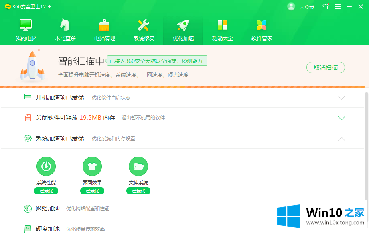This screenshot has height=233, width=369.
Task: Click 已最优 badge under 界面效果
Action: coord(92,191)
